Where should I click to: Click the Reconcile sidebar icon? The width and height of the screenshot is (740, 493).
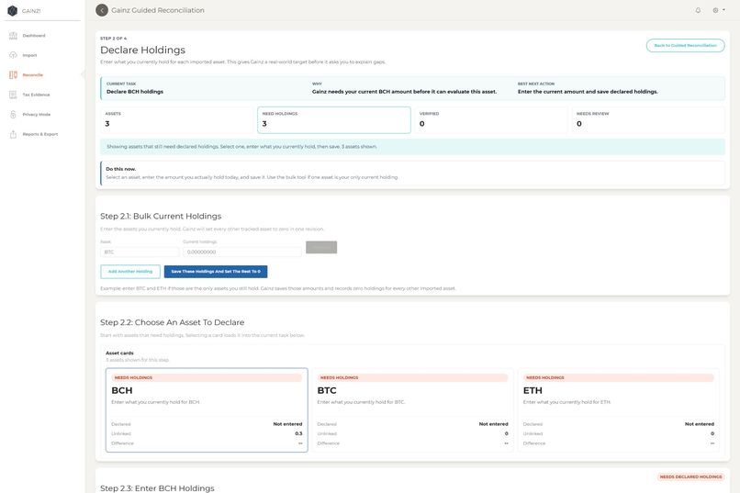click(13, 75)
